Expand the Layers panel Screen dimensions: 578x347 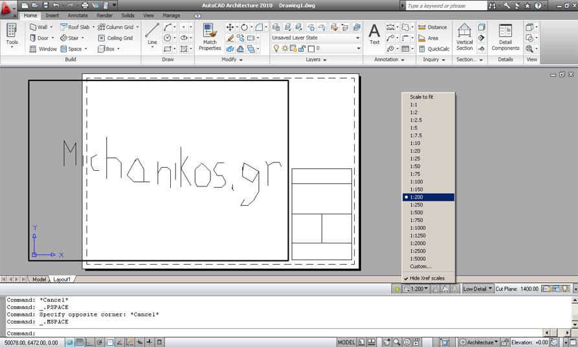click(316, 60)
